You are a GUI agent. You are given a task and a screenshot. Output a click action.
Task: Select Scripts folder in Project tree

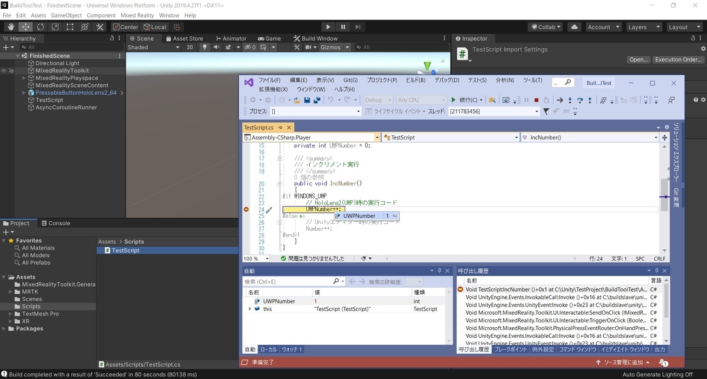(31, 307)
